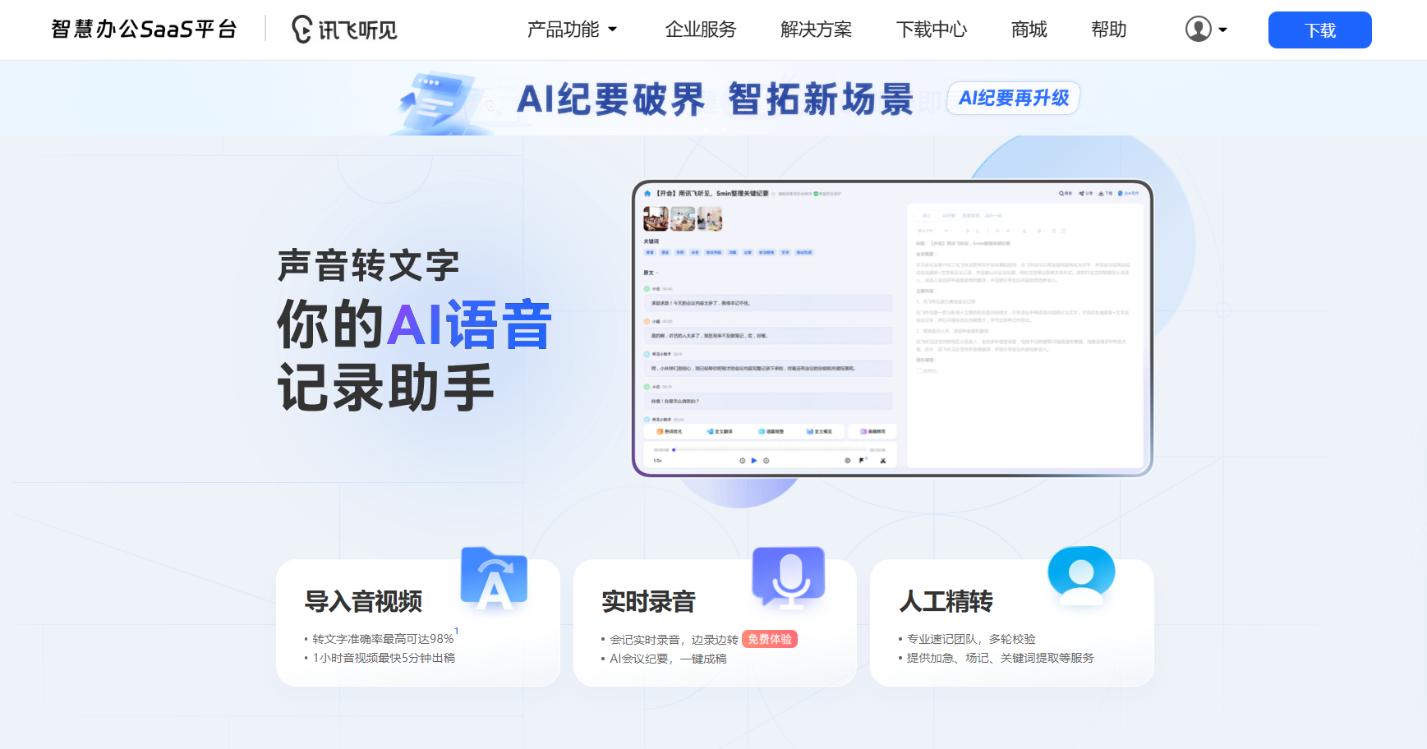1427x749 pixels.
Task: Click the microphone icon on 实时录音
Action: click(x=789, y=577)
